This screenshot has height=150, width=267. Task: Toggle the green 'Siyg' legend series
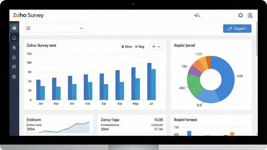pos(140,47)
